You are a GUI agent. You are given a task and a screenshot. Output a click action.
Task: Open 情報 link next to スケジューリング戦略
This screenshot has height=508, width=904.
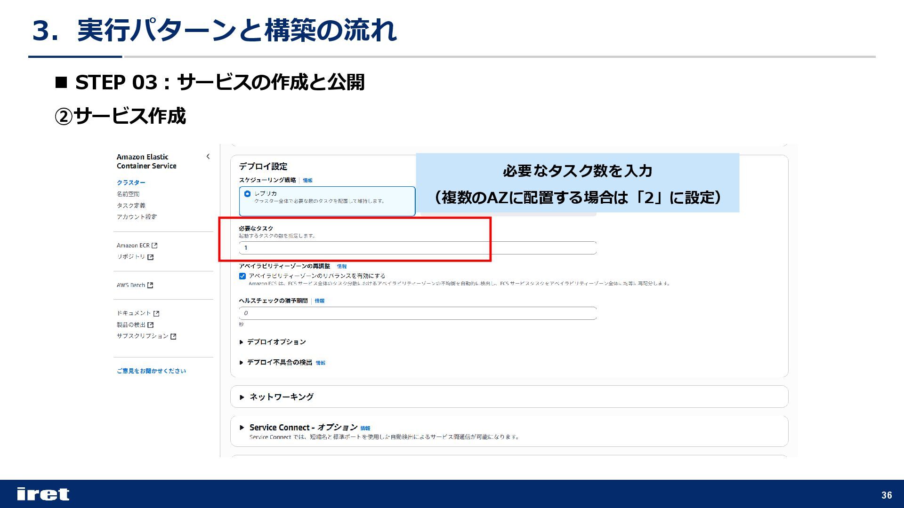(307, 180)
